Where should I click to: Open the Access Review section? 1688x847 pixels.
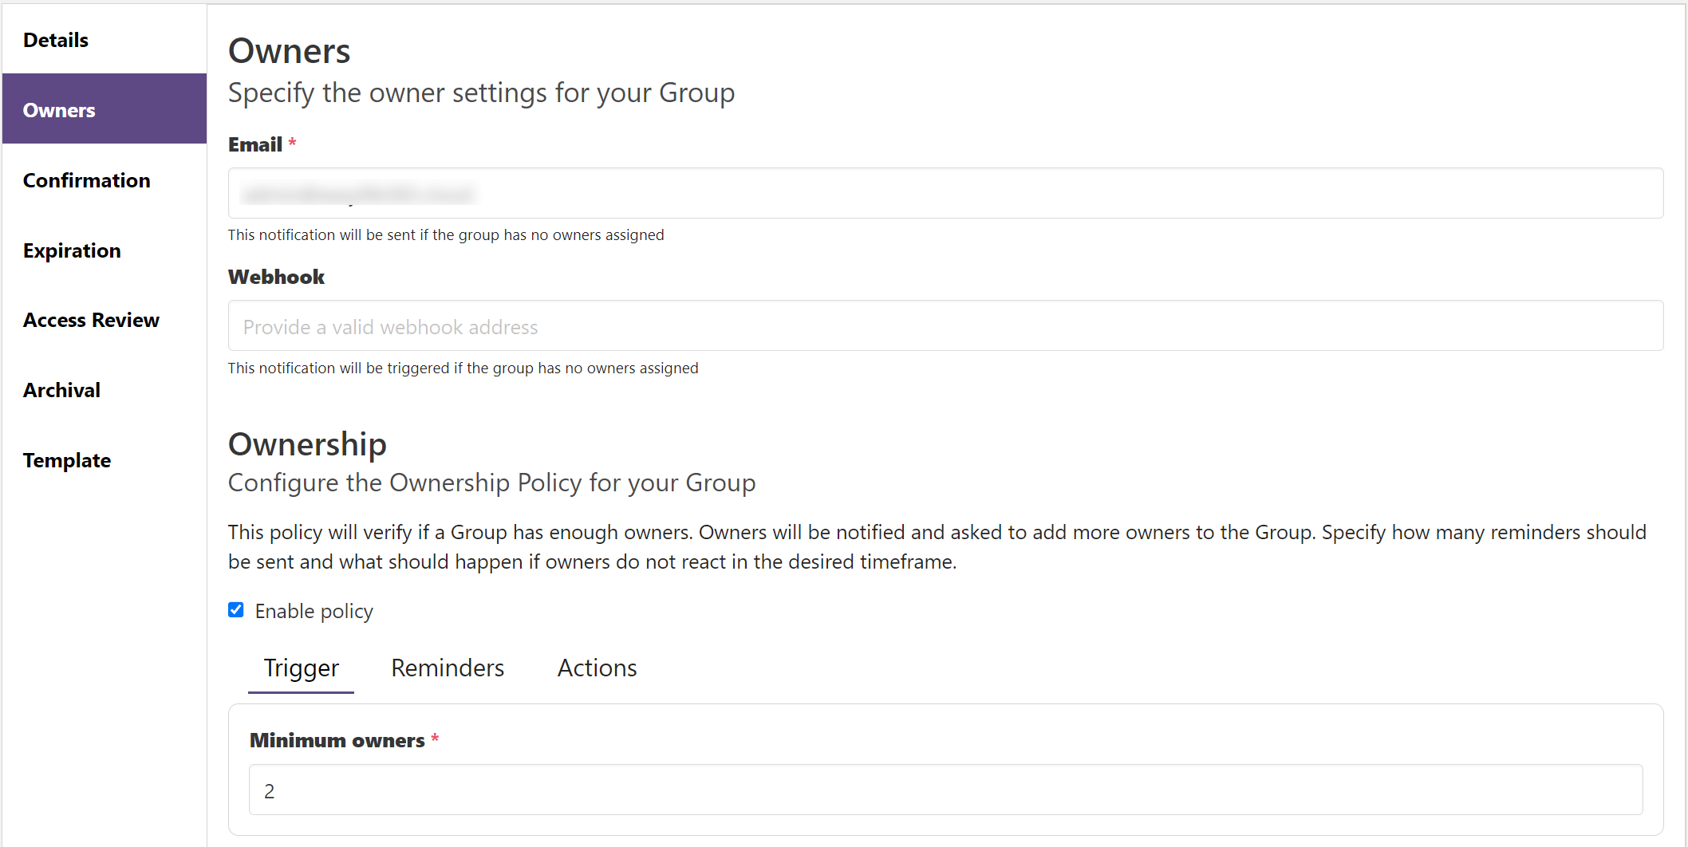click(91, 319)
